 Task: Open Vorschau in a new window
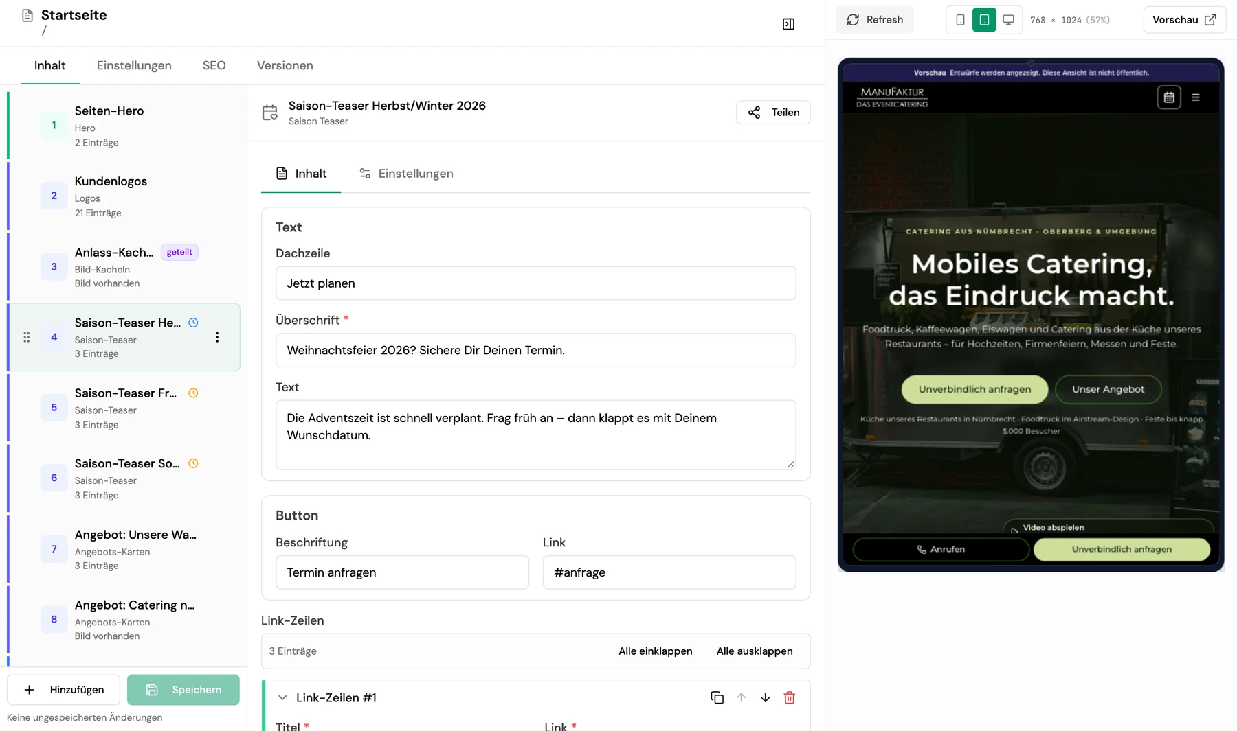tap(1185, 20)
